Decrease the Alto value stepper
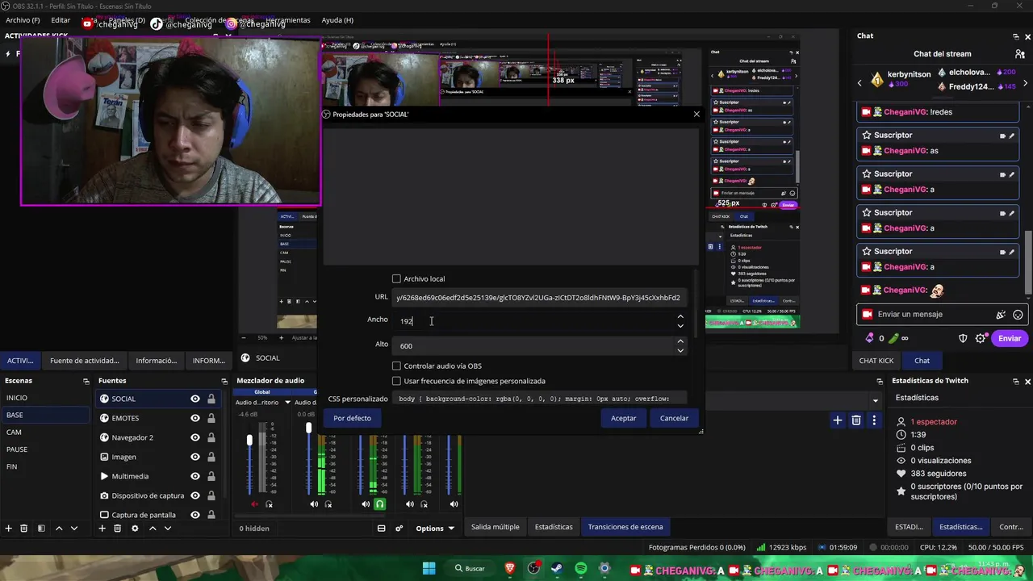The width and height of the screenshot is (1033, 581). coord(680,350)
